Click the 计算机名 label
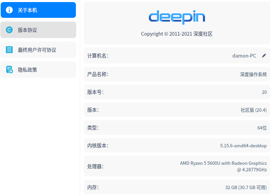The image size is (273, 196). (x=98, y=56)
